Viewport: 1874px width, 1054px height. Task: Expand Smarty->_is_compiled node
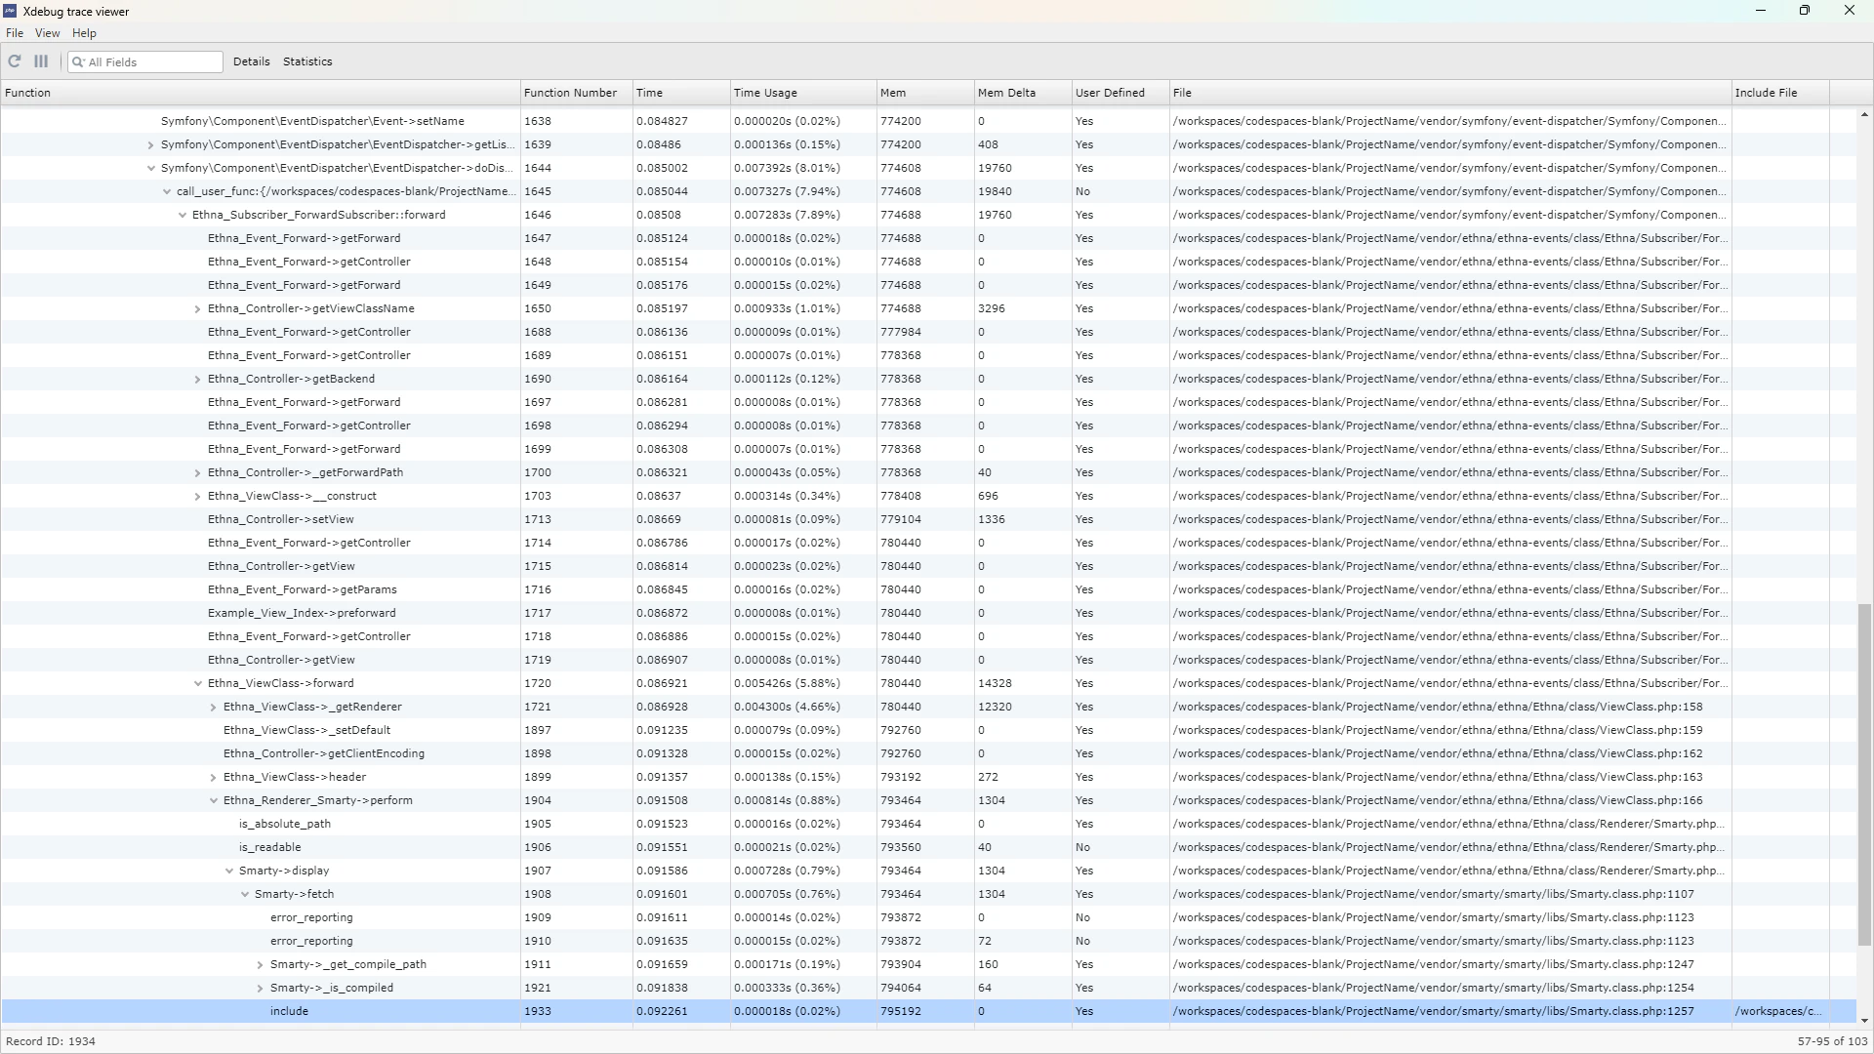click(x=260, y=989)
